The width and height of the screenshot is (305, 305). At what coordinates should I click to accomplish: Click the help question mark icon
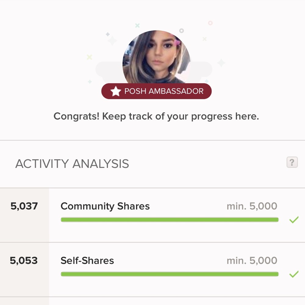pos(292,162)
